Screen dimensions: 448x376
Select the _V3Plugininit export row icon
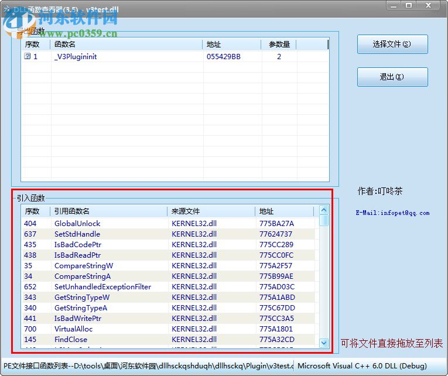[27, 56]
